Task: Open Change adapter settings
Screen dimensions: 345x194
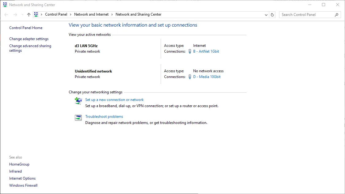Action: click(x=29, y=39)
